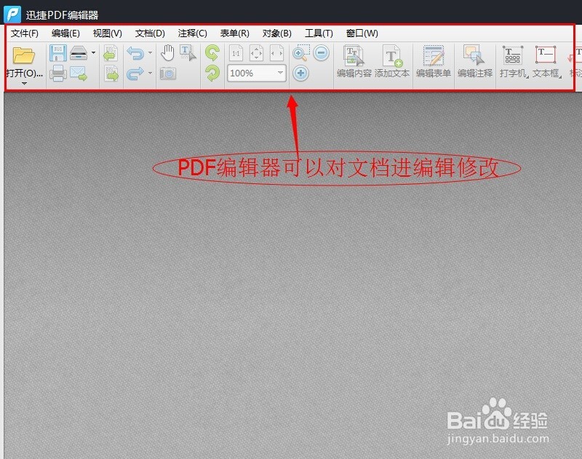Screen dimensions: 582x459
Task: Send document via the email icon
Action: [x=78, y=72]
